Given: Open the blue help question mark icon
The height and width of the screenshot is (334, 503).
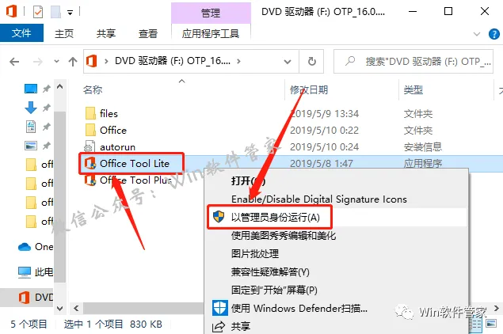Looking at the screenshot, I should (x=494, y=34).
